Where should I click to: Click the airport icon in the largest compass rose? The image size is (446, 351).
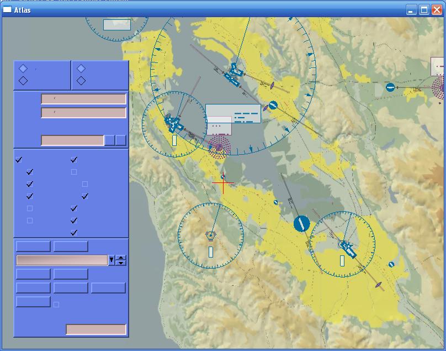coord(234,74)
